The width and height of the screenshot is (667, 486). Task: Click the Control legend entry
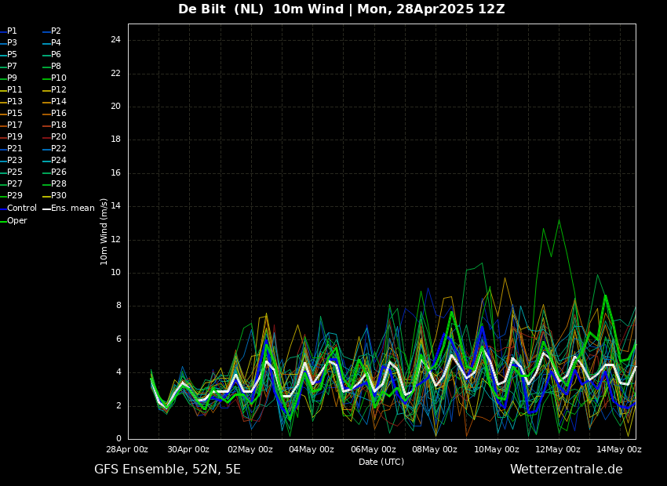pos(21,209)
